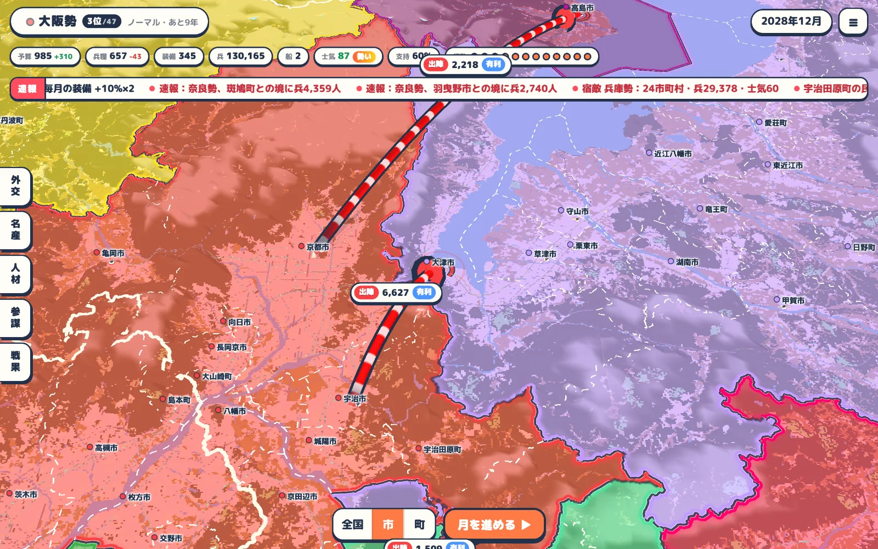Open the 名産 specialties side tab

[x=15, y=230]
